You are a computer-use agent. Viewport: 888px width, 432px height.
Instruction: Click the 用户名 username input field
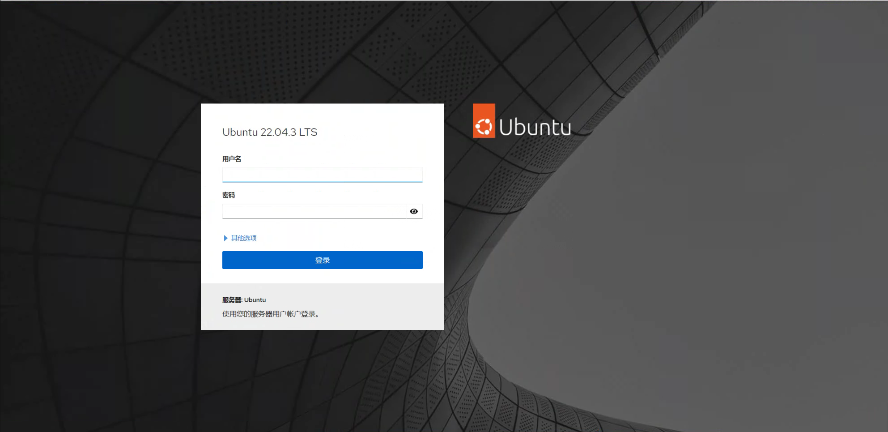[322, 175]
